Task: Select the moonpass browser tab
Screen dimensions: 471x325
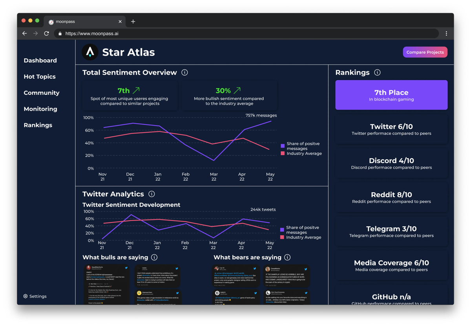Action: pos(85,22)
